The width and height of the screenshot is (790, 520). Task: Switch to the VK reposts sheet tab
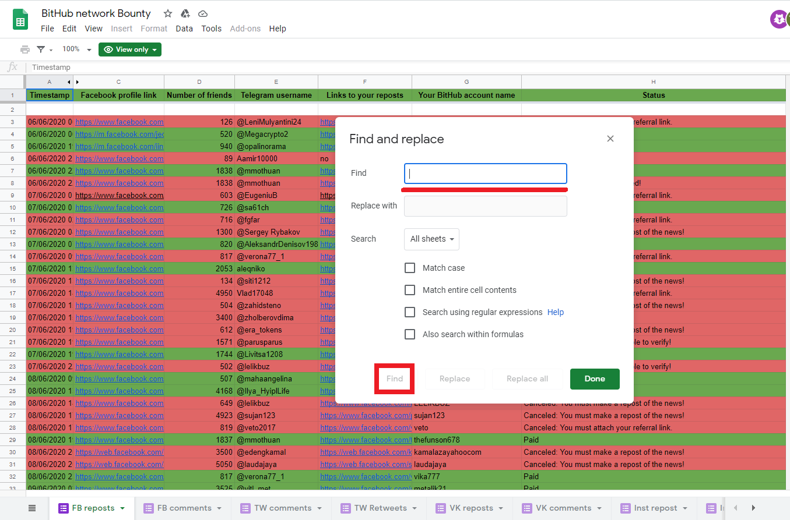pos(469,508)
